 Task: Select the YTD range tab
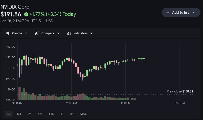coord(51,114)
